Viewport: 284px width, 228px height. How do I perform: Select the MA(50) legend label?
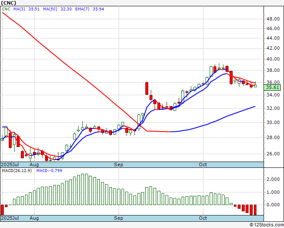(x=50, y=9)
